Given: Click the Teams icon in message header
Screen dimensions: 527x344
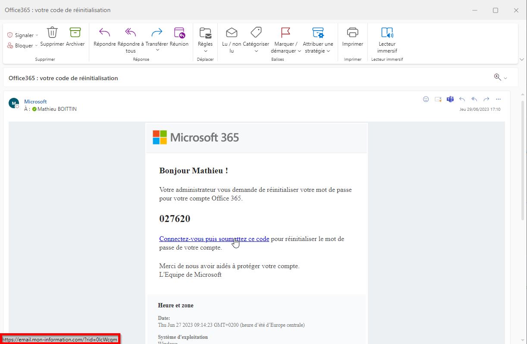Looking at the screenshot, I should 450,99.
